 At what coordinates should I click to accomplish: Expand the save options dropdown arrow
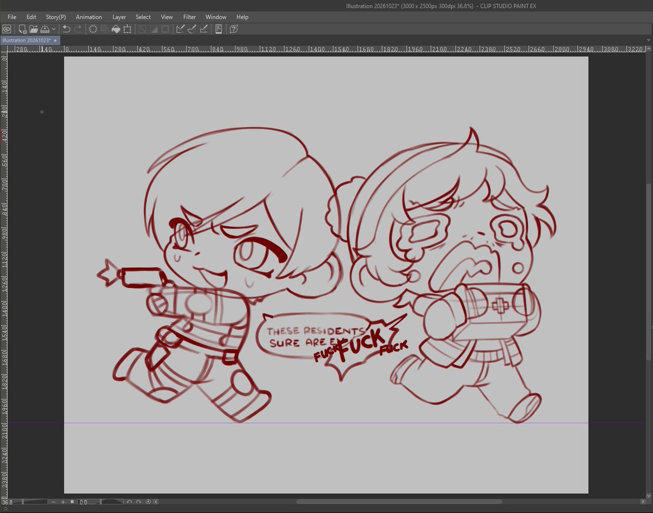tap(53, 29)
